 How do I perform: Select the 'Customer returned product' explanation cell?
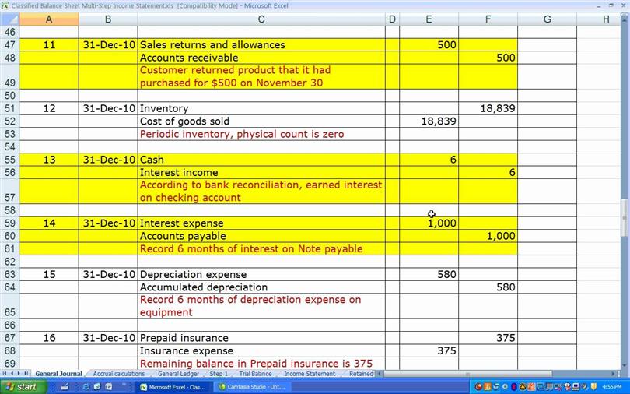261,76
